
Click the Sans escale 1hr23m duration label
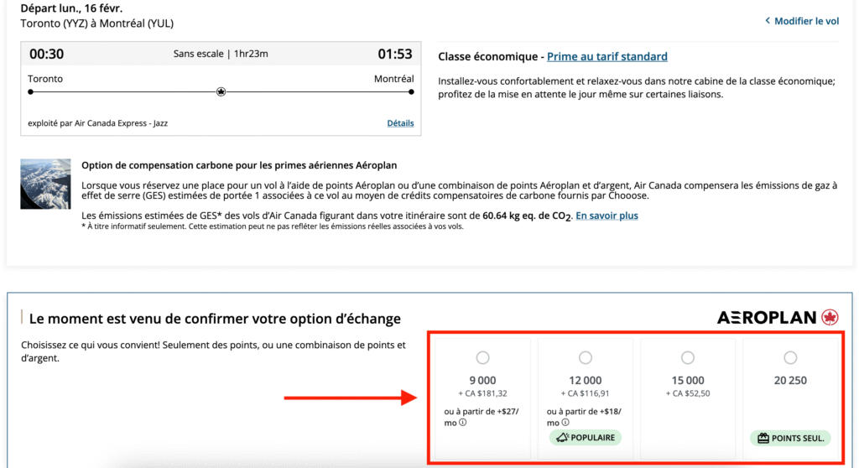[221, 54]
